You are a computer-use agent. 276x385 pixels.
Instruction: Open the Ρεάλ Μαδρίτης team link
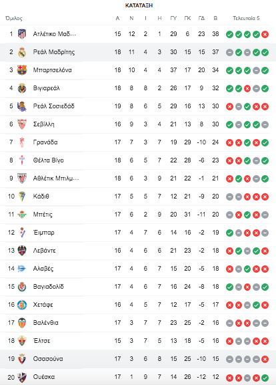coord(54,52)
